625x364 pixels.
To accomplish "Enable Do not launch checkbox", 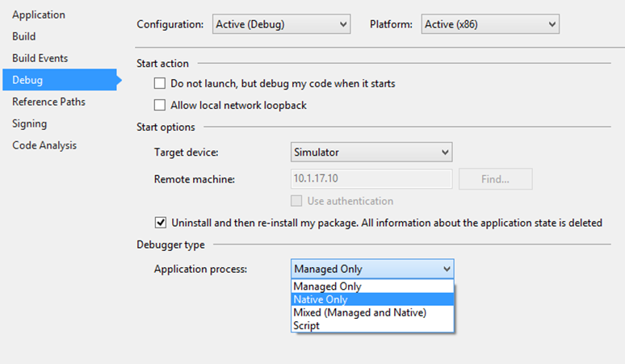I will 160,83.
